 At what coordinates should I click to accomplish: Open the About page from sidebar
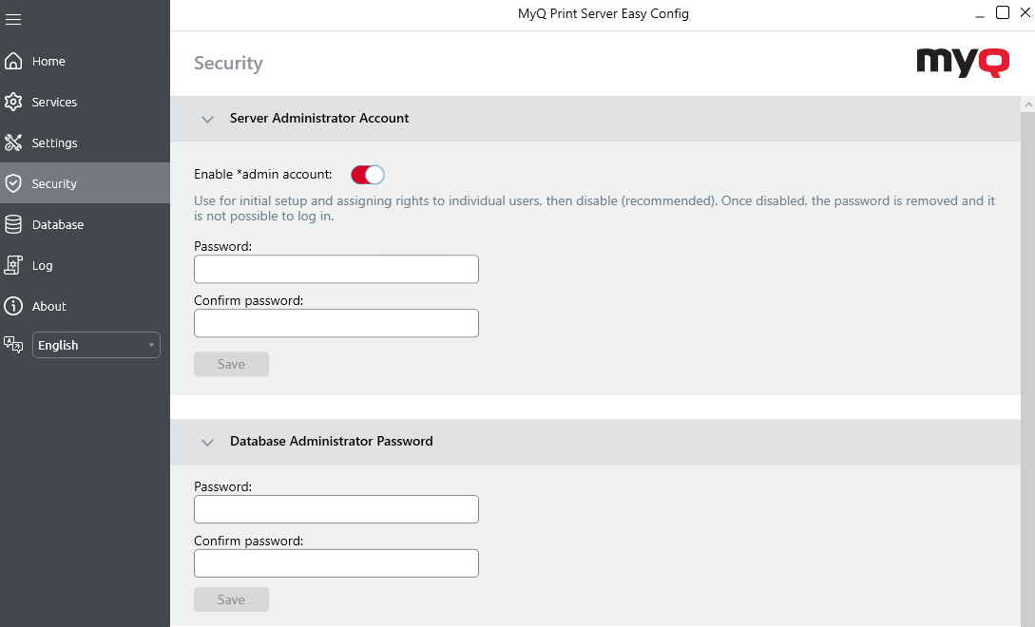click(x=48, y=306)
